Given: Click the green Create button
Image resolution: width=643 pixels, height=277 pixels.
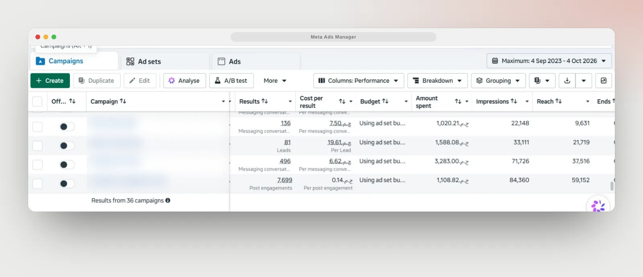Looking at the screenshot, I should pyautogui.click(x=50, y=81).
